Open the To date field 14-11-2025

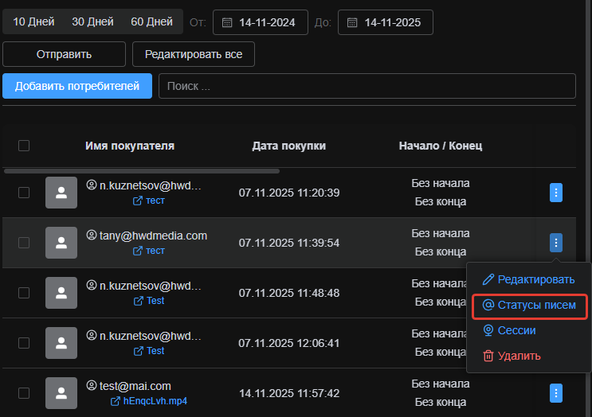(x=386, y=22)
